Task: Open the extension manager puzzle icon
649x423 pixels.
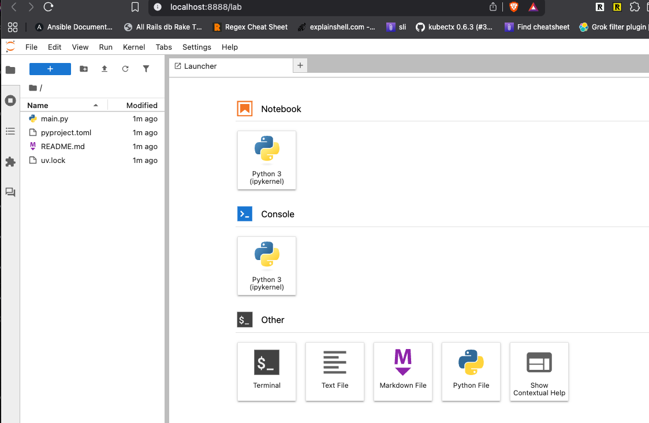Action: tap(10, 162)
